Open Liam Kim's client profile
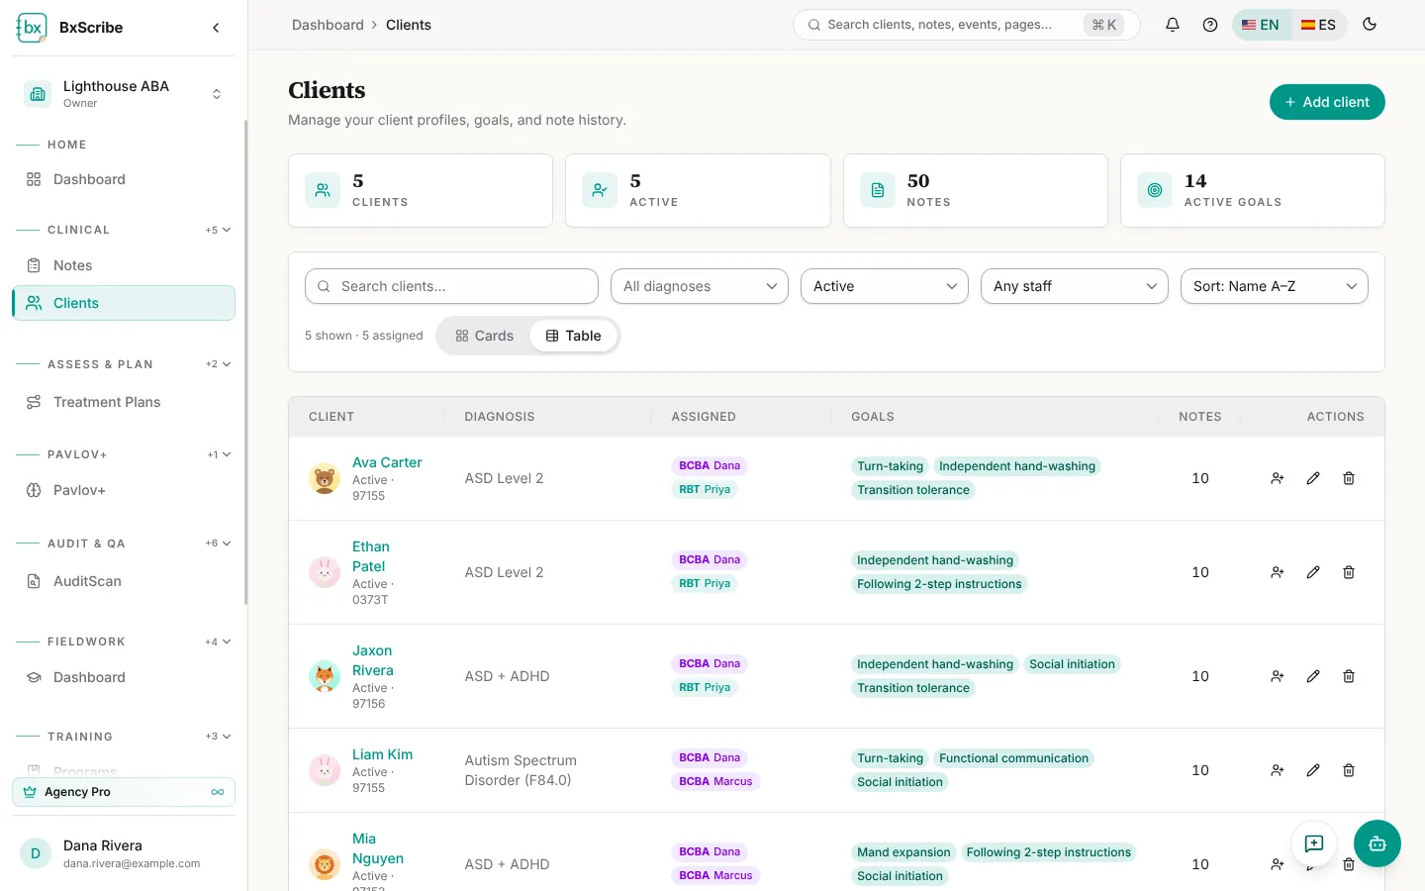Viewport: 1425px width, 891px height. pyautogui.click(x=382, y=754)
